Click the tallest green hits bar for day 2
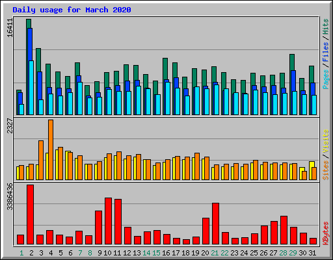The height and width of the screenshot is (260, 333). pyautogui.click(x=29, y=23)
